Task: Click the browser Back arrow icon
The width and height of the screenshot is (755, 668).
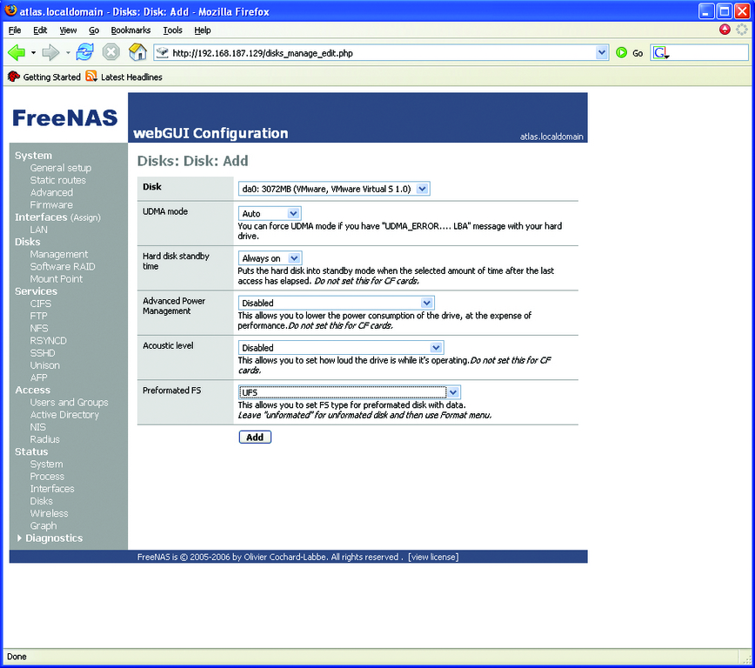Action: [17, 53]
